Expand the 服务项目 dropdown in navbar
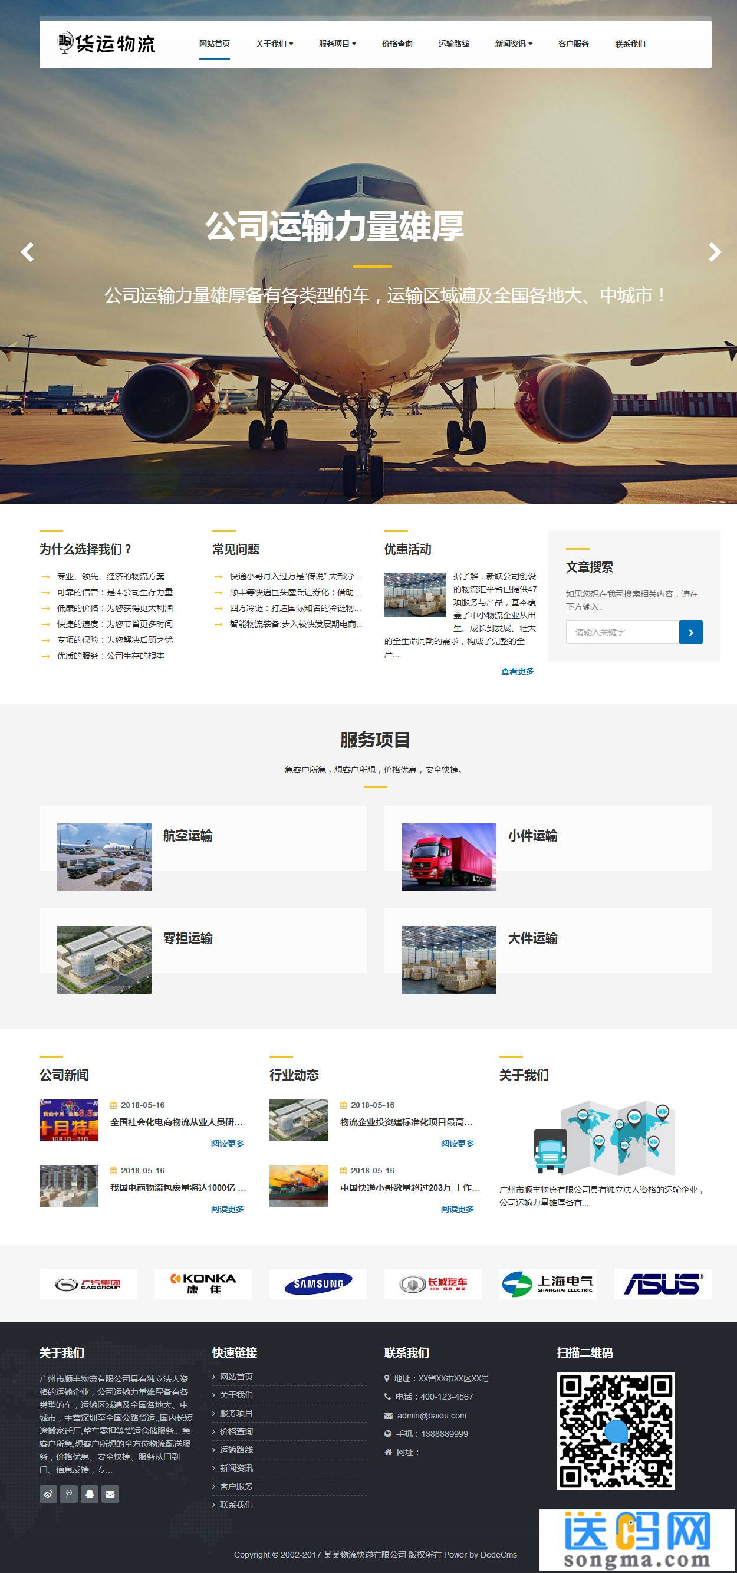Image resolution: width=737 pixels, height=1573 pixels. click(337, 44)
